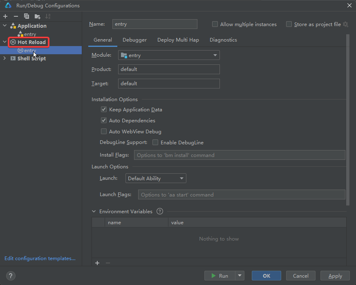
Task: Add a new configuration with the plus icon
Action: [5, 16]
